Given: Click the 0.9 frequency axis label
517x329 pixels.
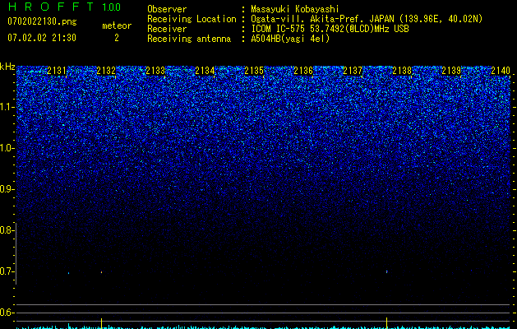Looking at the screenshot, I should 7,189.
